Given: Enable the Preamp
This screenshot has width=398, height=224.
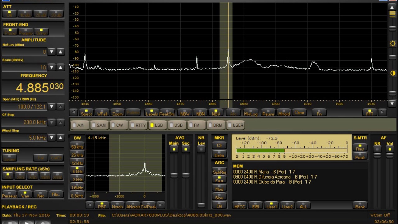Looking at the screenshot, I should (26, 32).
